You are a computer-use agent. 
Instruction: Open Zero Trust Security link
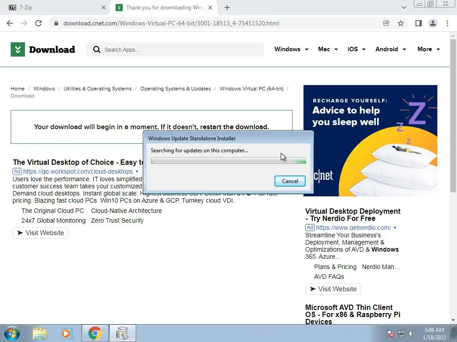pos(117,221)
